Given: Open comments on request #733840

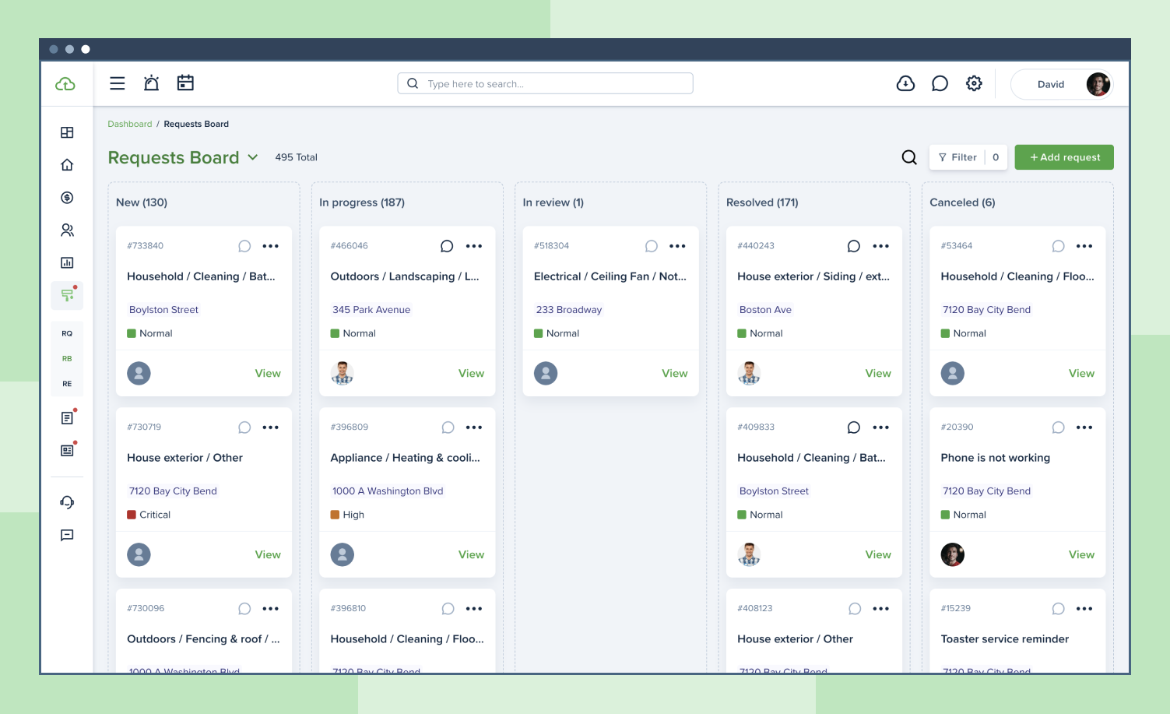Looking at the screenshot, I should (244, 246).
